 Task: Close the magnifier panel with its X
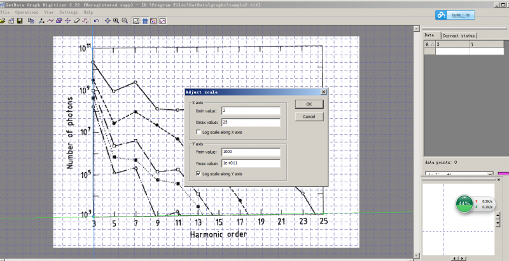(x=499, y=180)
